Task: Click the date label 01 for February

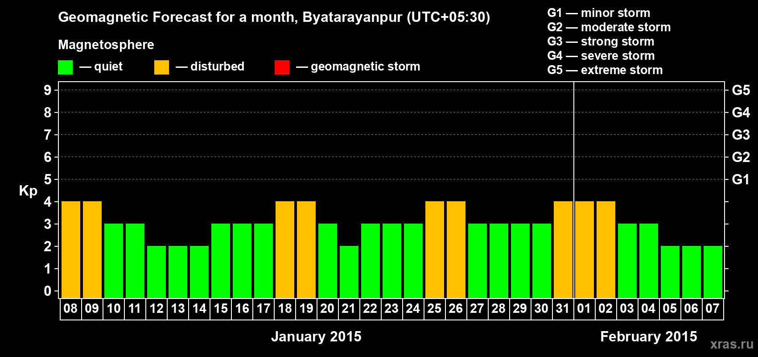Action: coord(584,308)
